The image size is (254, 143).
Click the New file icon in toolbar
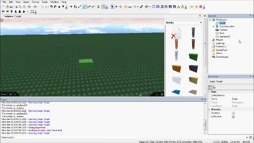click(3, 7)
